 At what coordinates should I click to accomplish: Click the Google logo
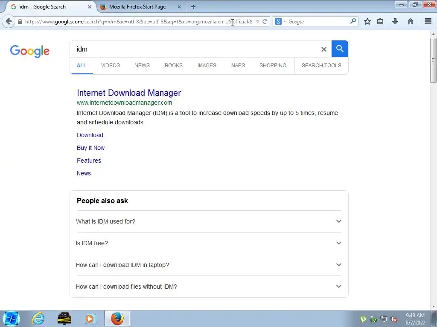30,51
